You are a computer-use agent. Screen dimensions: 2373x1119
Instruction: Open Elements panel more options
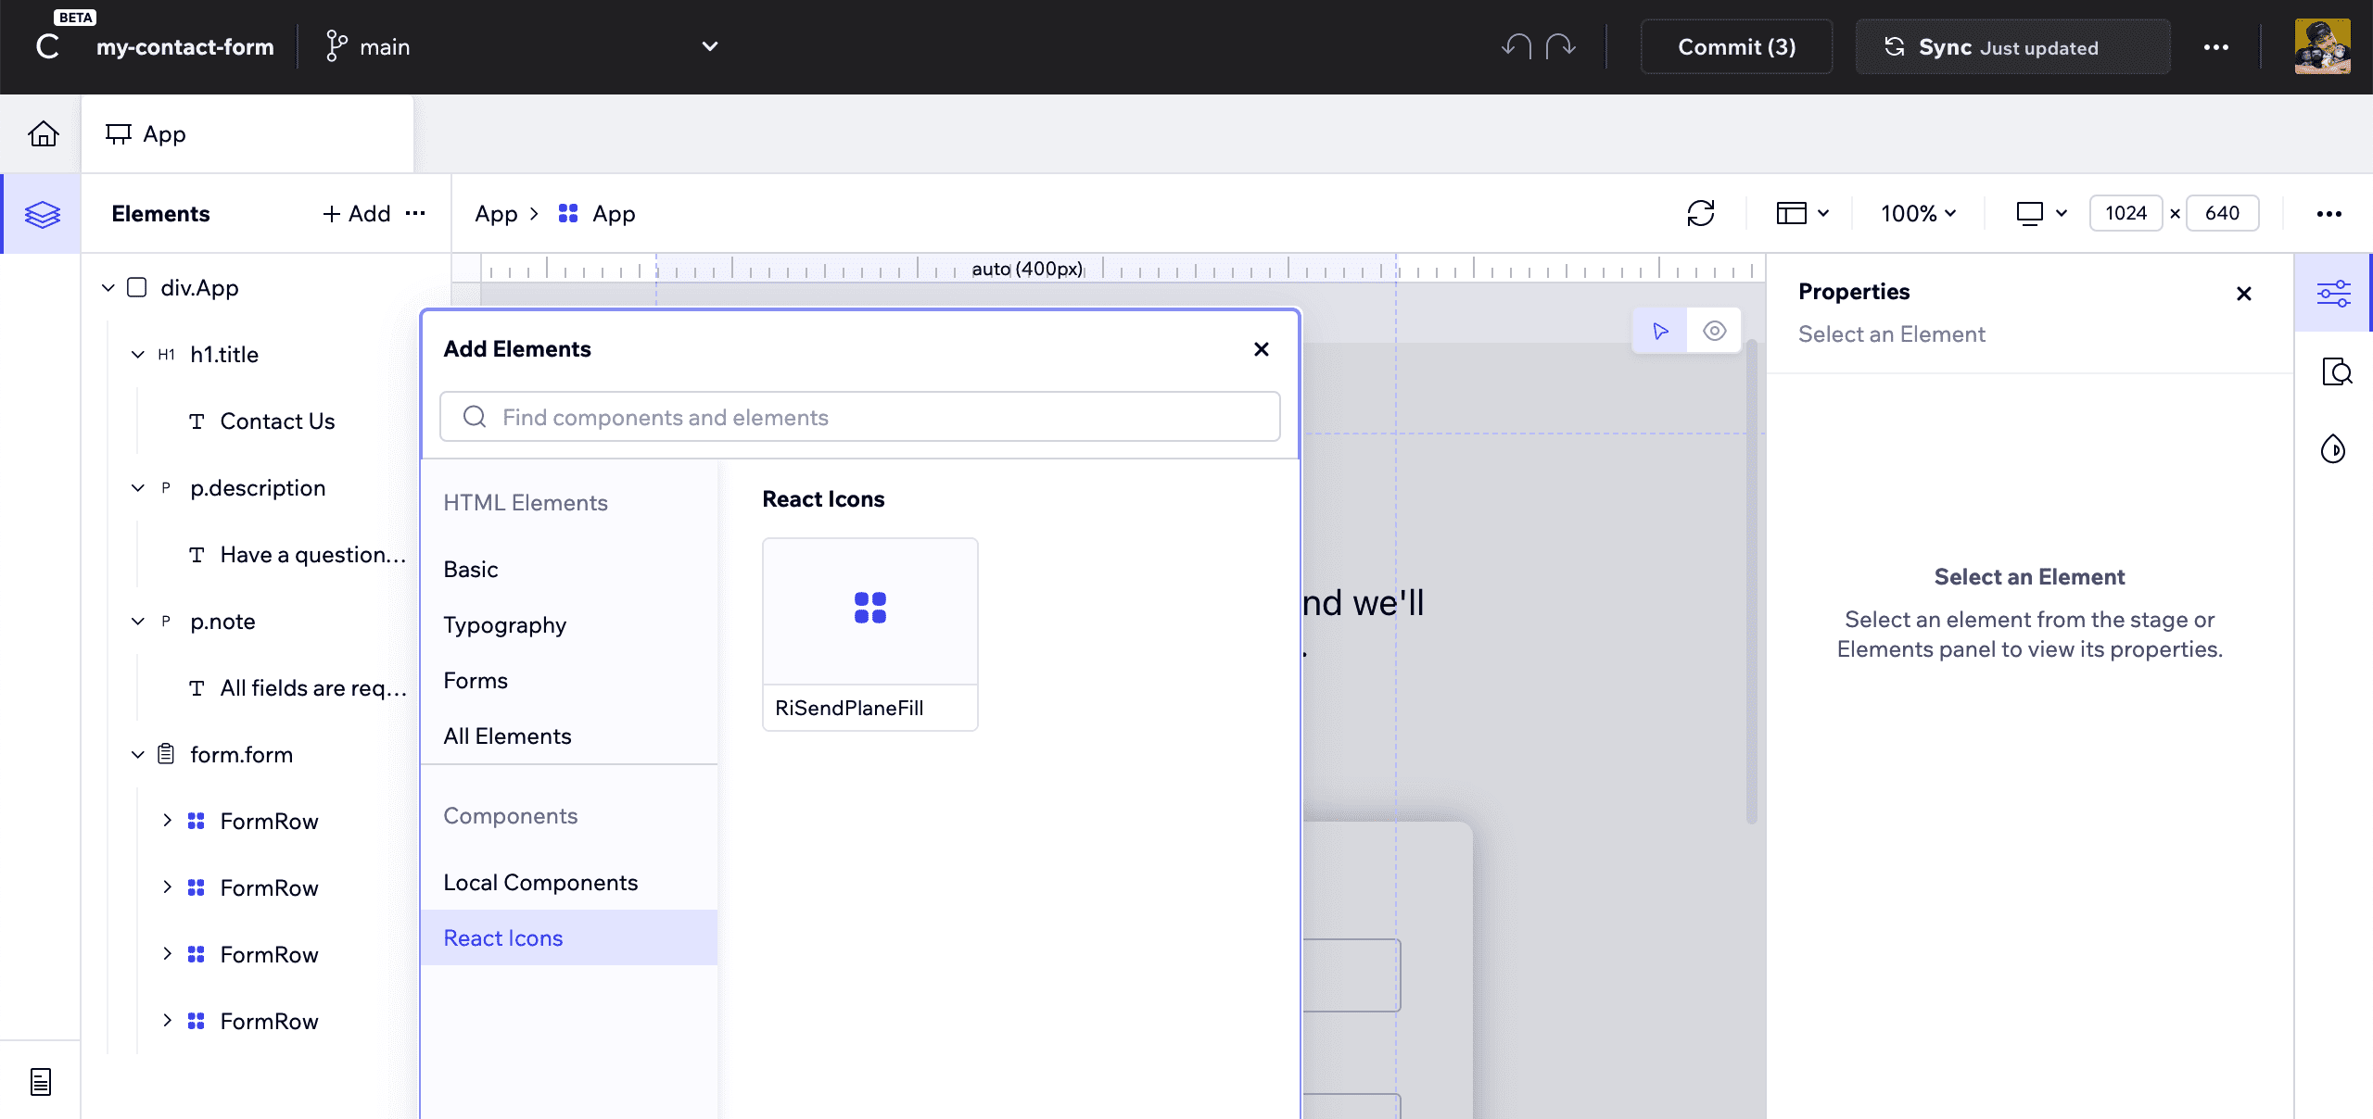(416, 213)
